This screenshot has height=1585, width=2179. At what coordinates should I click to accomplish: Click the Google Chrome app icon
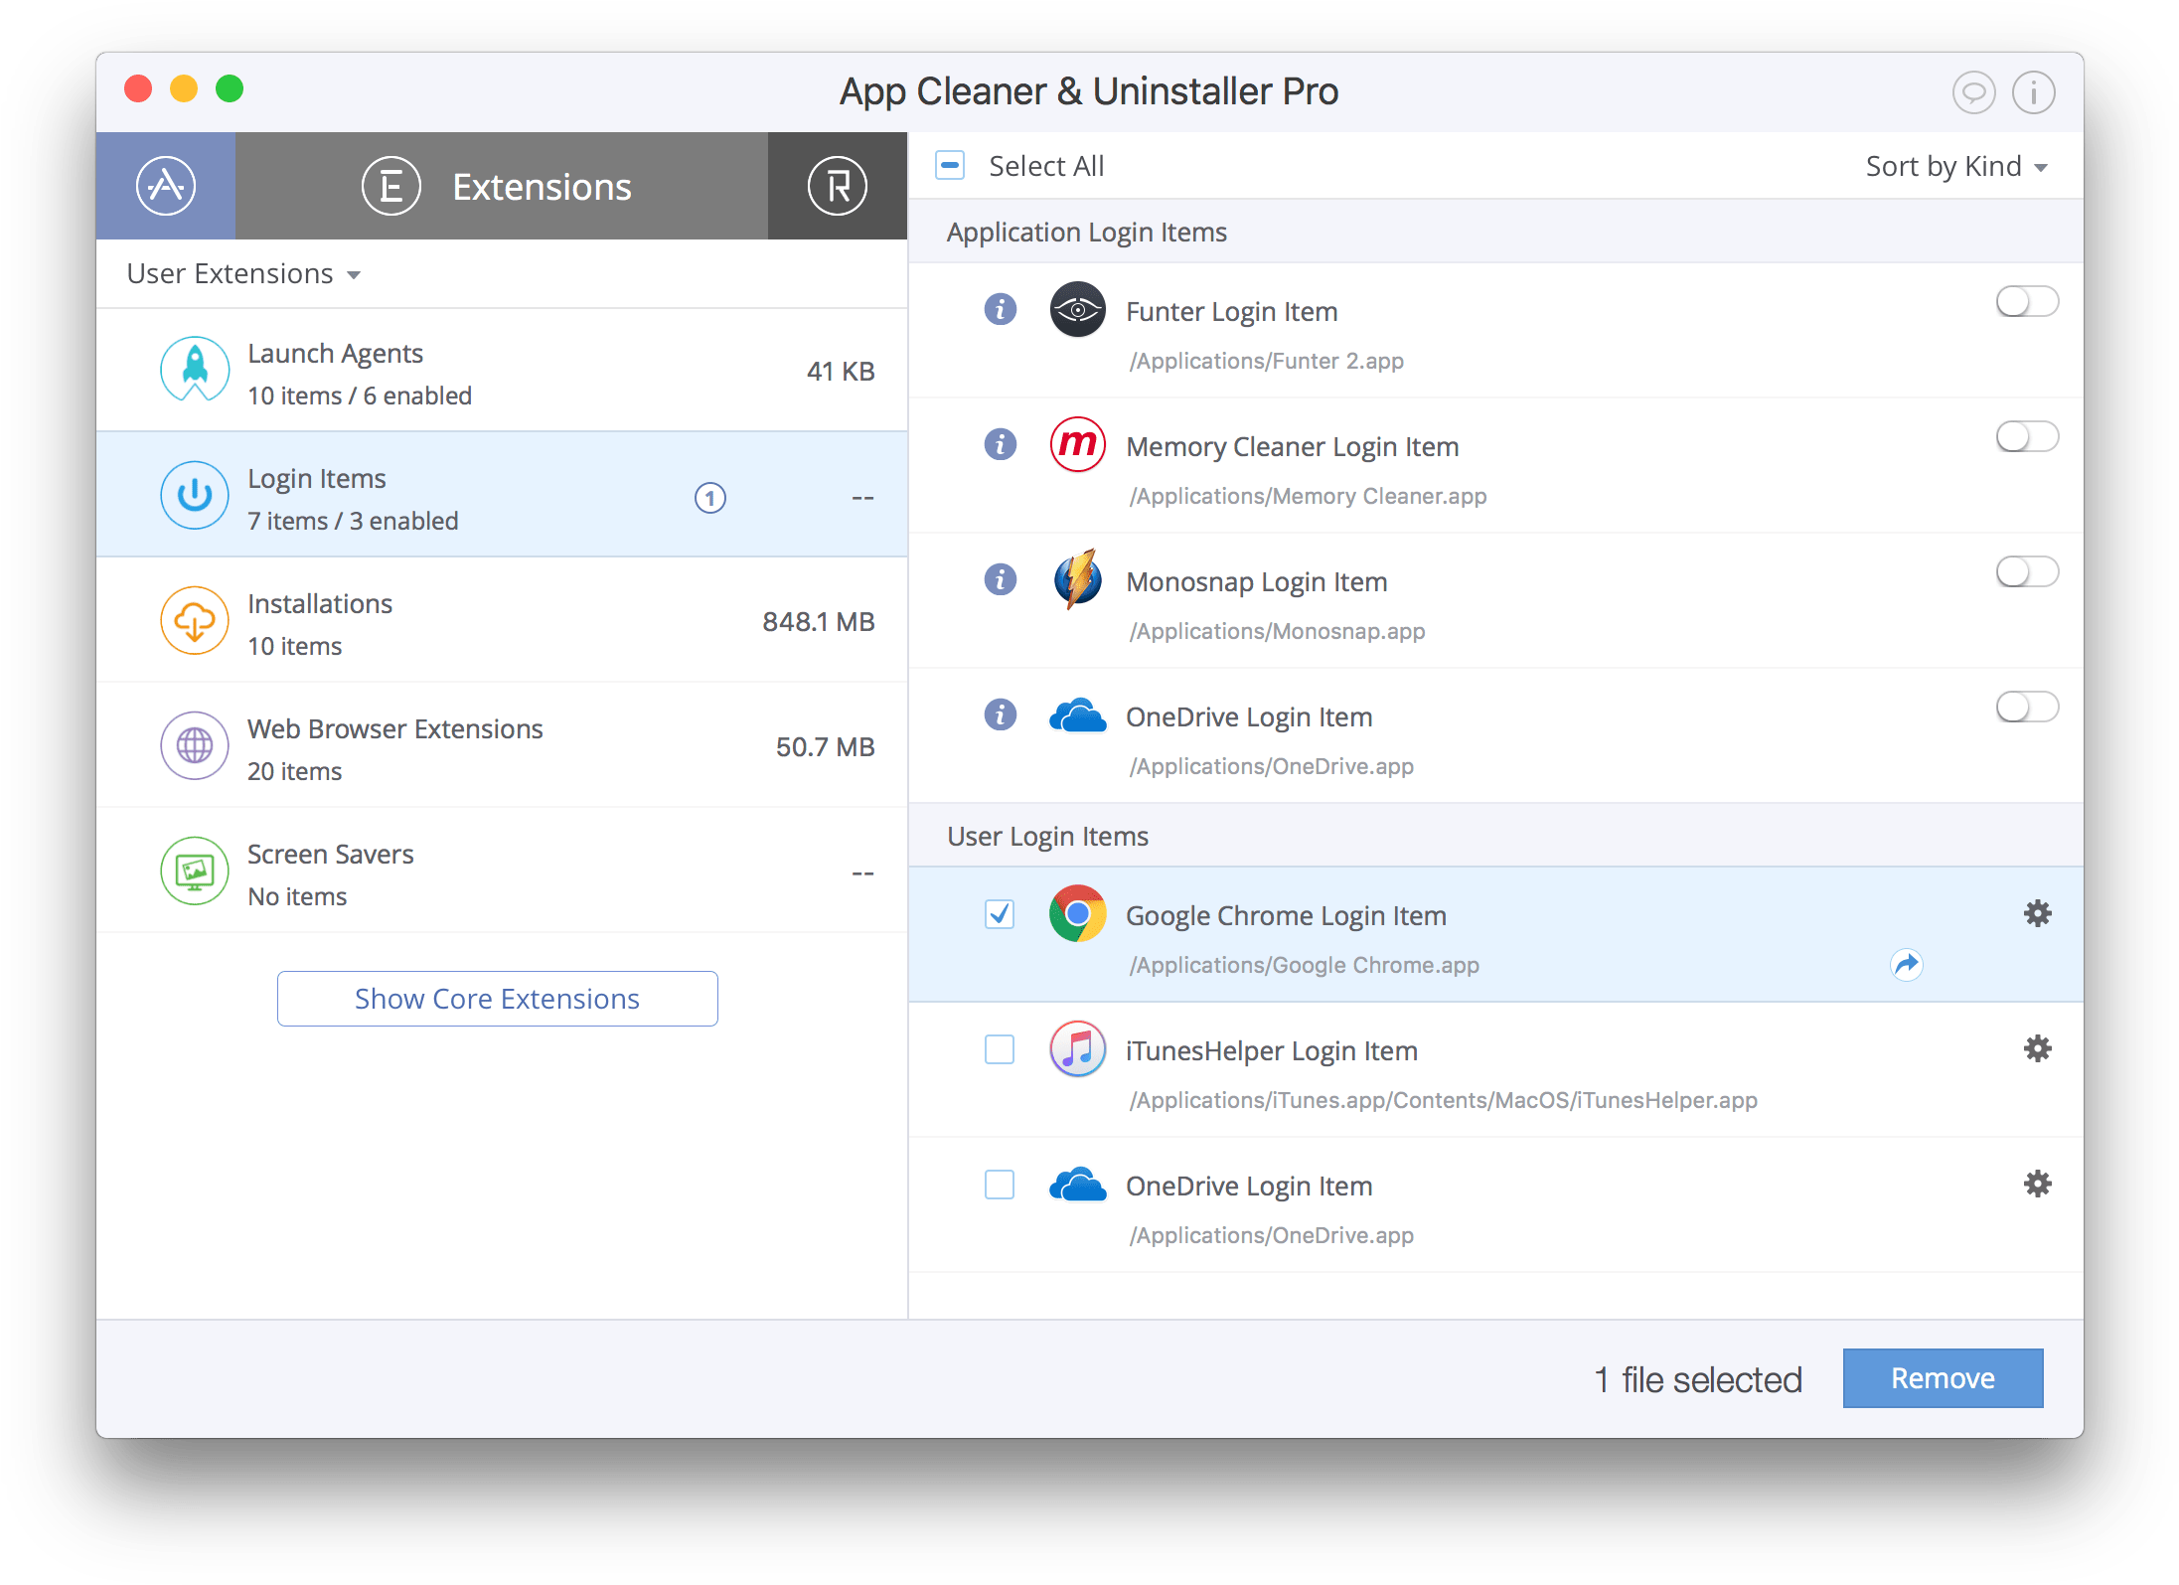(x=1077, y=913)
